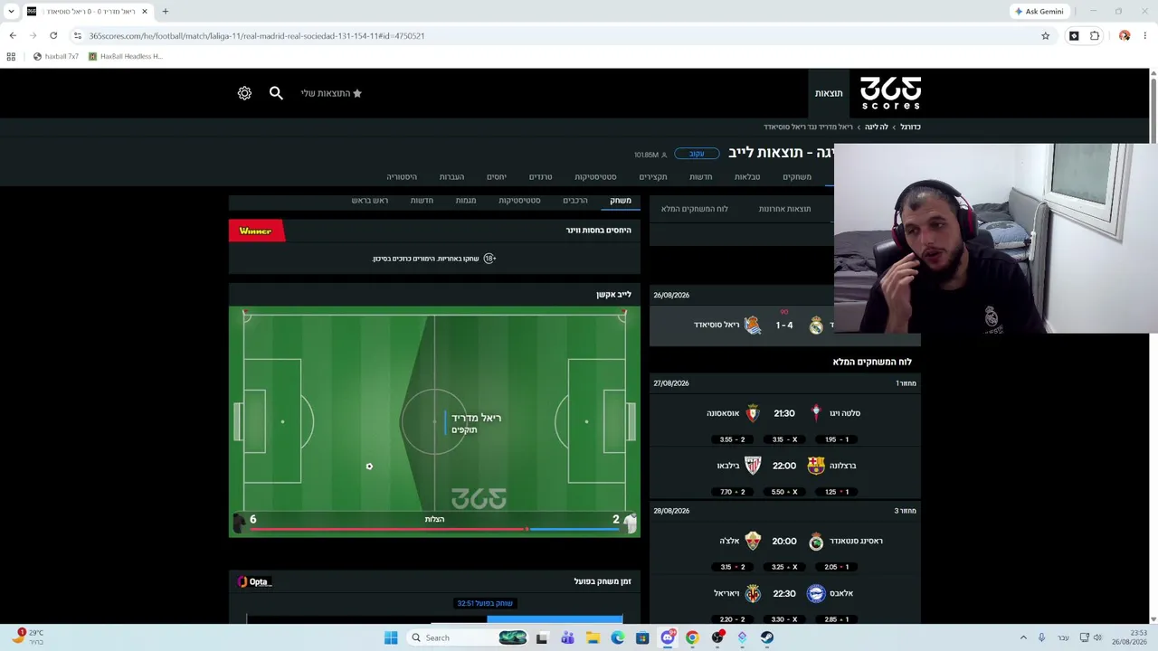Click כדורגל breadcrumb link
This screenshot has height=651, width=1158.
pyautogui.click(x=910, y=127)
